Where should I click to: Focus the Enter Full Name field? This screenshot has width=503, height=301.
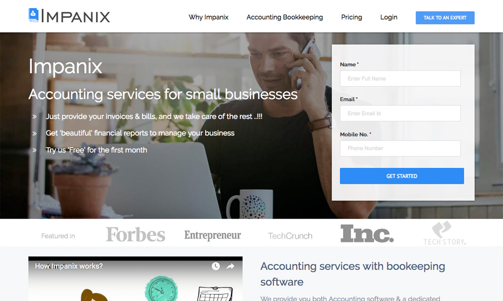[x=400, y=78]
